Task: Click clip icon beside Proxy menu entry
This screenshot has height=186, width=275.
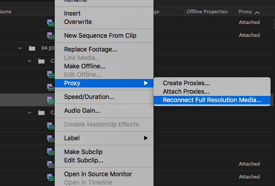Action: pos(50,87)
